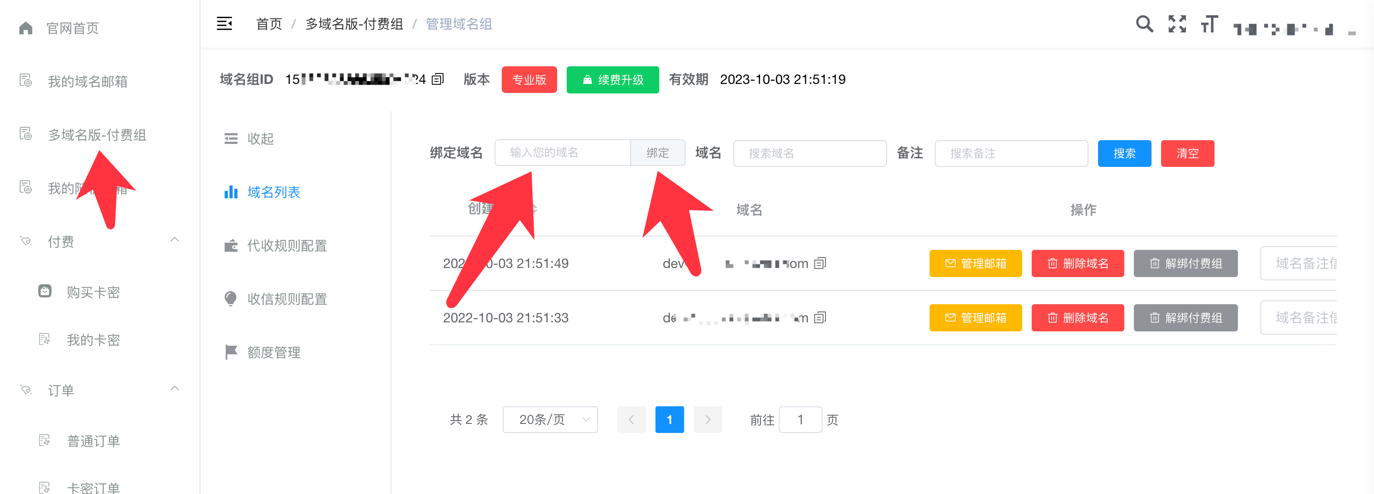This screenshot has height=494, width=1374.
Task: Open font size setting icon
Action: point(1209,24)
